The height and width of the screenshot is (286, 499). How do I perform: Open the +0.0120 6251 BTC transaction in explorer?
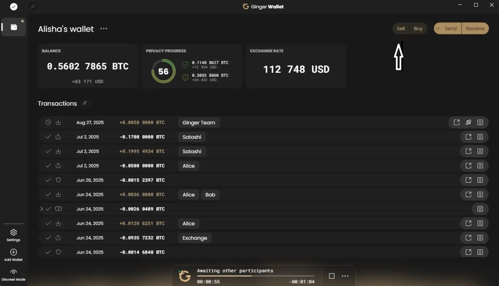[469, 223]
